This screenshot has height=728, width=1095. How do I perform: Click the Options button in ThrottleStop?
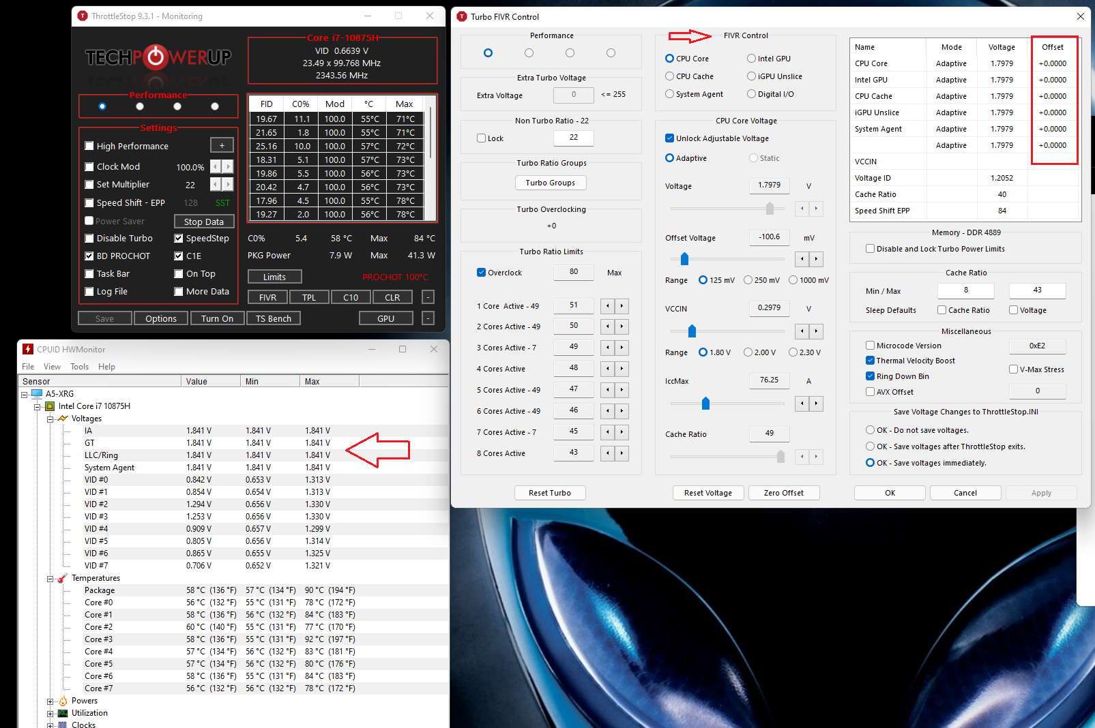[x=161, y=318]
